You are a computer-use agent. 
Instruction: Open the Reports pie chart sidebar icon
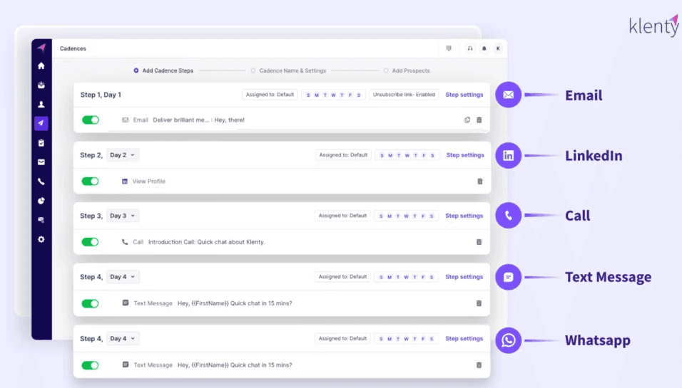click(x=41, y=201)
